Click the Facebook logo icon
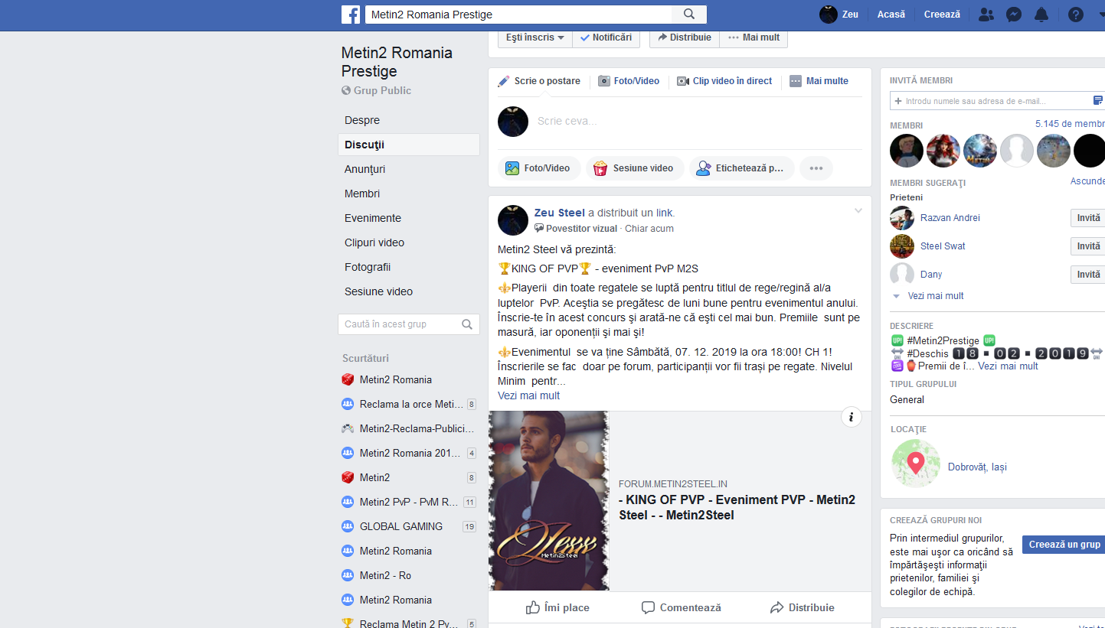The height and width of the screenshot is (628, 1105). 351,14
